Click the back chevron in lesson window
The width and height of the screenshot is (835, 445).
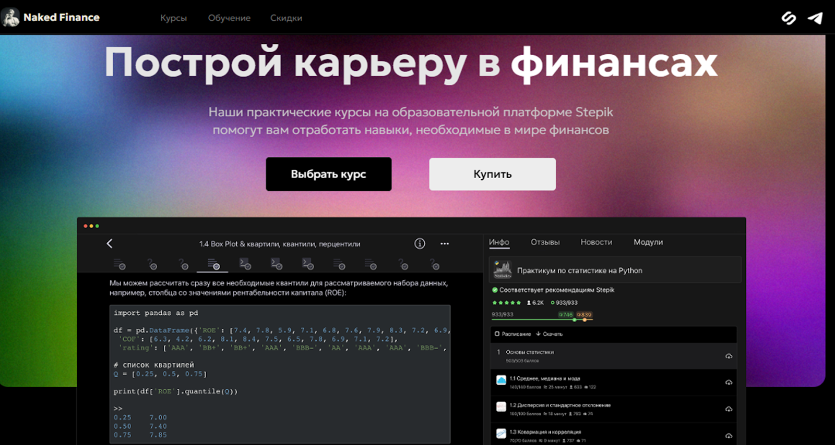[110, 243]
